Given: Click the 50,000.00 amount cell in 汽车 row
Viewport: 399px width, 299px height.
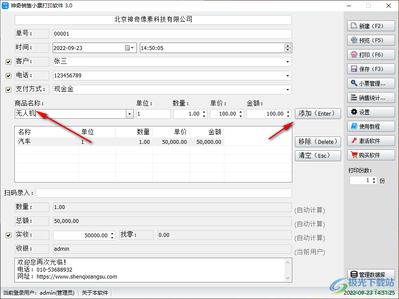Looking at the screenshot, I should 209,142.
